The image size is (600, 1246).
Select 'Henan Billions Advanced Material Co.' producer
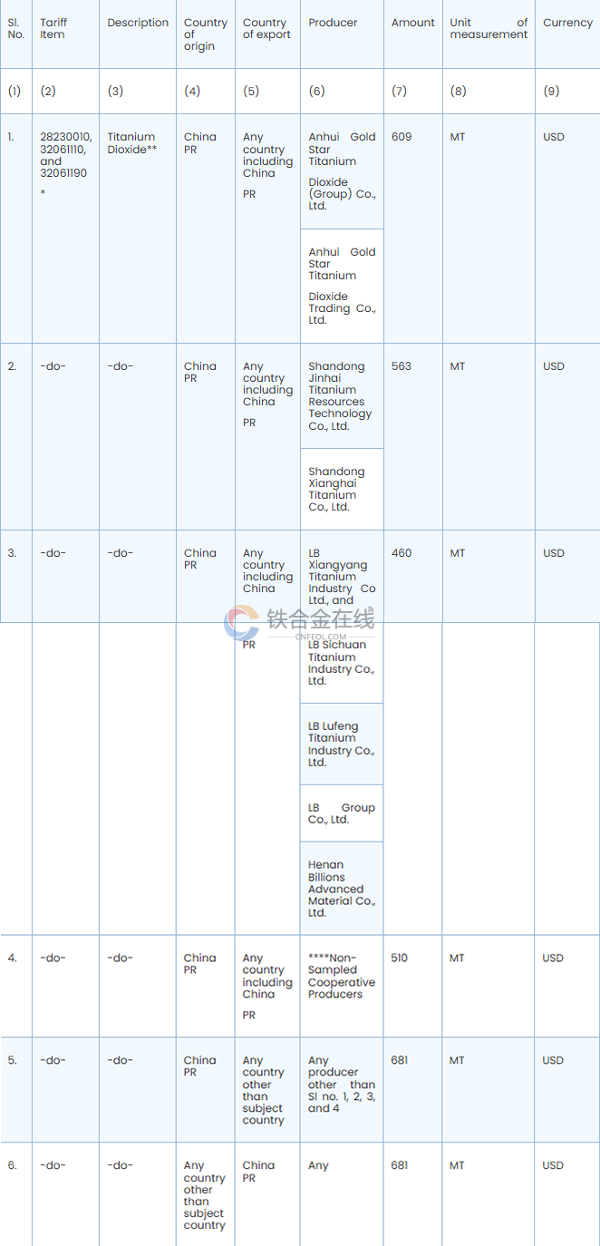pos(342,889)
